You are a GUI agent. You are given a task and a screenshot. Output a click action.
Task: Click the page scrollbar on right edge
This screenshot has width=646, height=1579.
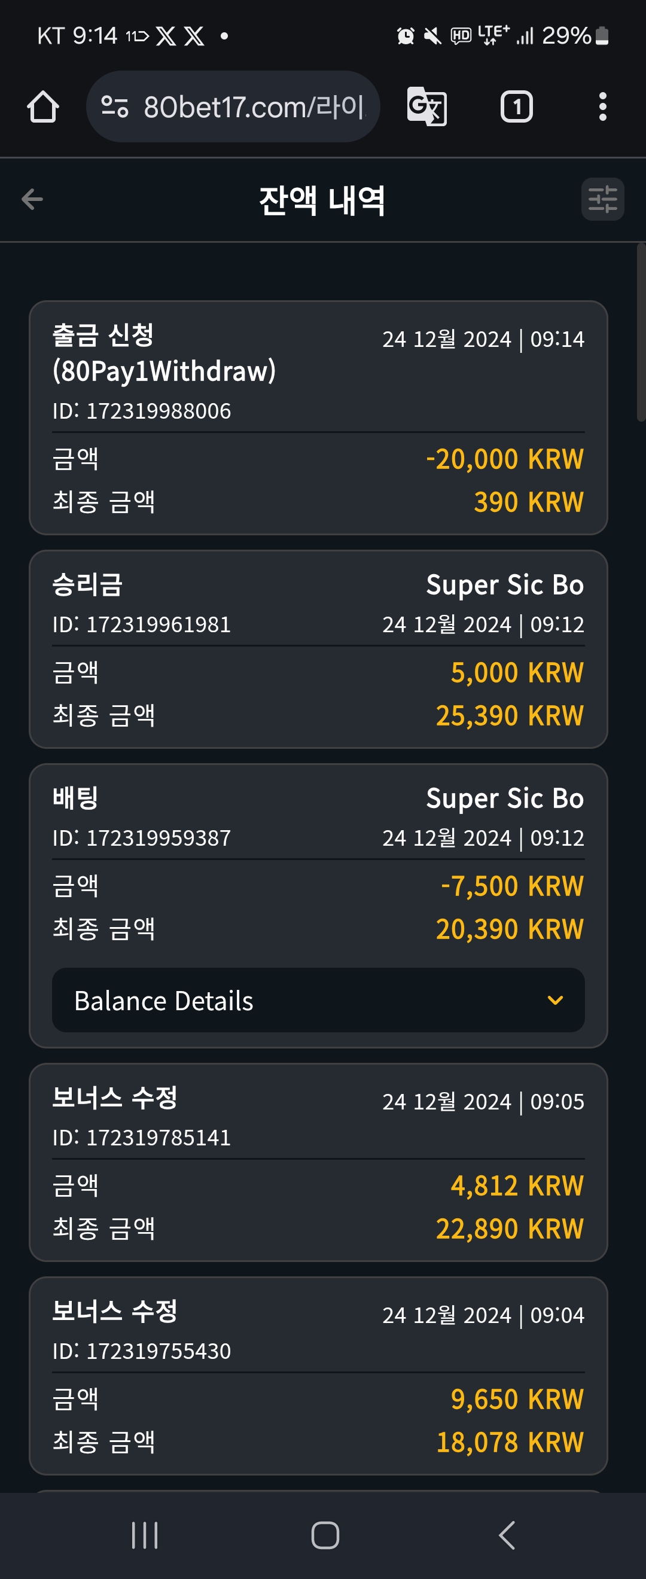coord(641,332)
